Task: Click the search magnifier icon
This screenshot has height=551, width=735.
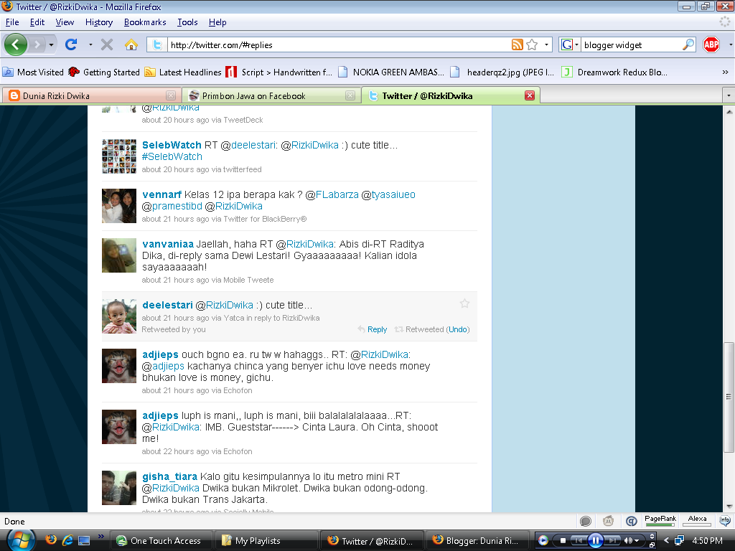Action: (x=688, y=45)
